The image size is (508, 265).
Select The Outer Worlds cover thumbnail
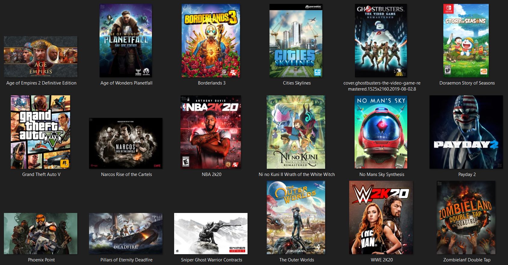point(296,217)
